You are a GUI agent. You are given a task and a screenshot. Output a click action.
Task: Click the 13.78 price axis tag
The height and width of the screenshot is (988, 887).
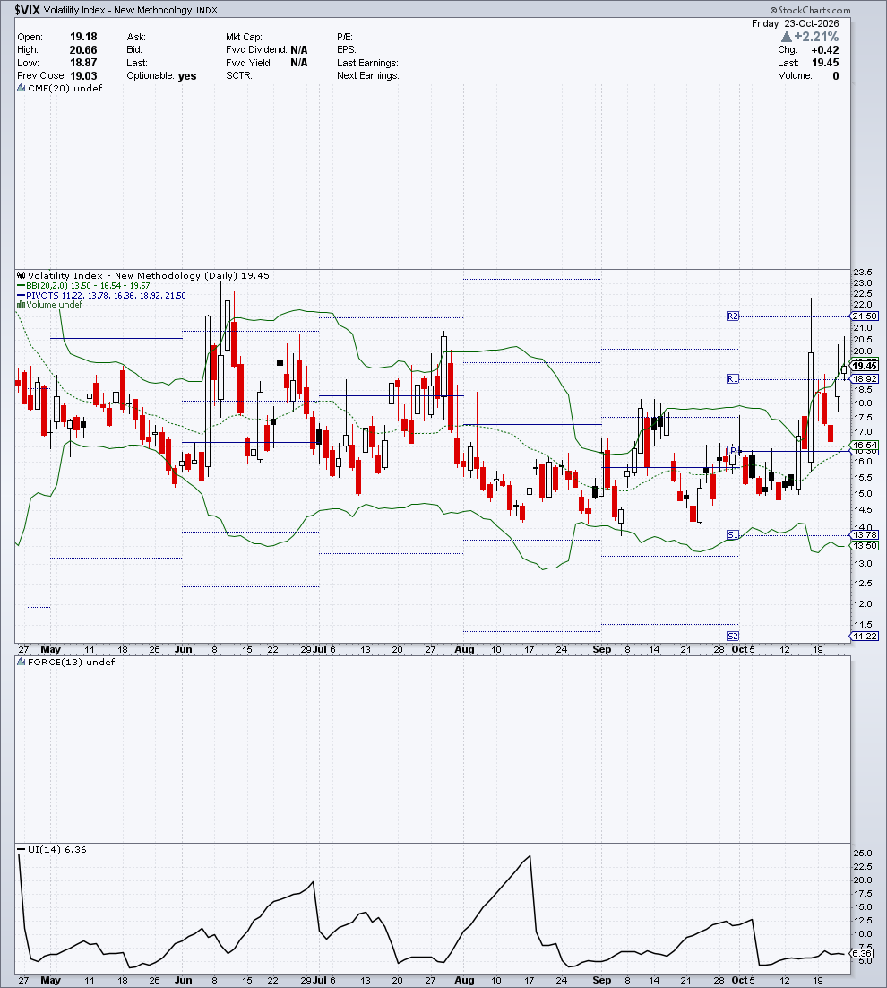click(865, 534)
